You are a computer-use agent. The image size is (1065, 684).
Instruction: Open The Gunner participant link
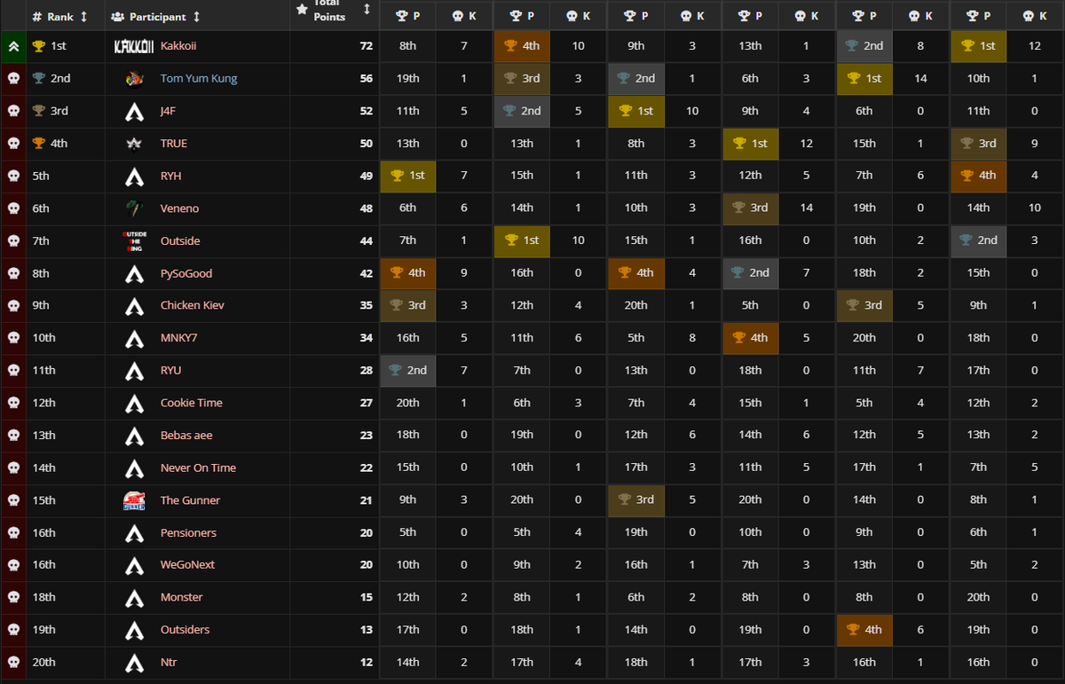[190, 500]
